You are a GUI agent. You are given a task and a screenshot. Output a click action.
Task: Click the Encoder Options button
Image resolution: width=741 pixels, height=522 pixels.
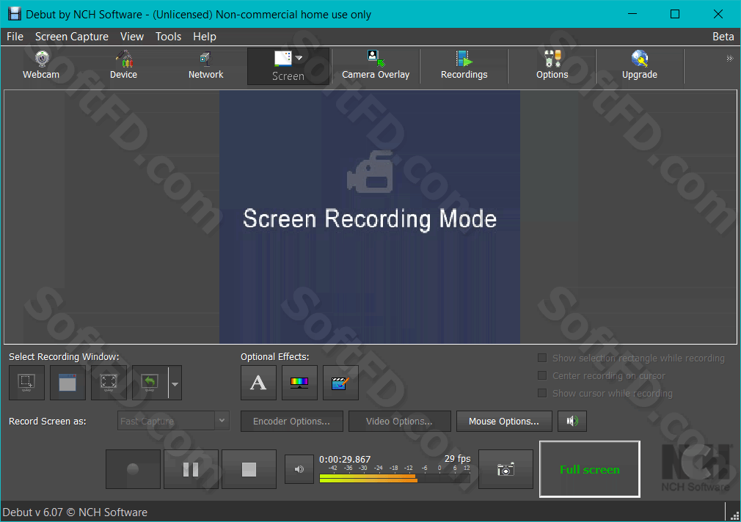(291, 422)
